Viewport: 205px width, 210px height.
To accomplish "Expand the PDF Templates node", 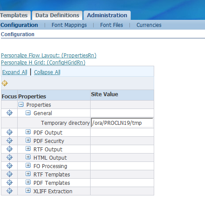I will click(28, 182).
